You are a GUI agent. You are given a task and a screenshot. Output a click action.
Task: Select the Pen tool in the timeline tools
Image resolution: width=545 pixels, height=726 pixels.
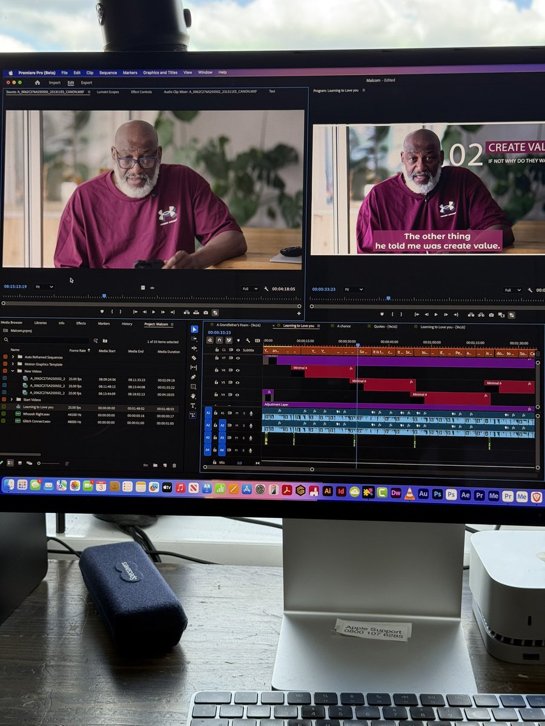(195, 376)
